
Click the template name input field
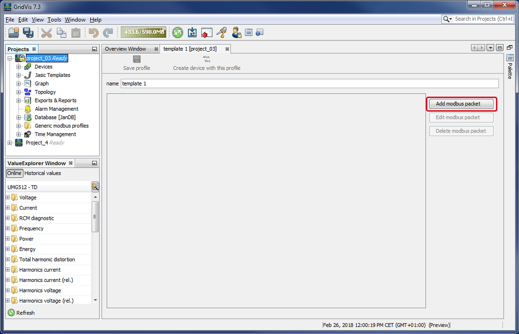click(309, 83)
